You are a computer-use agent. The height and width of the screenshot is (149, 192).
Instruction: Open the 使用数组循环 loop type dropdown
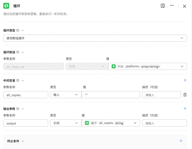click(95, 38)
